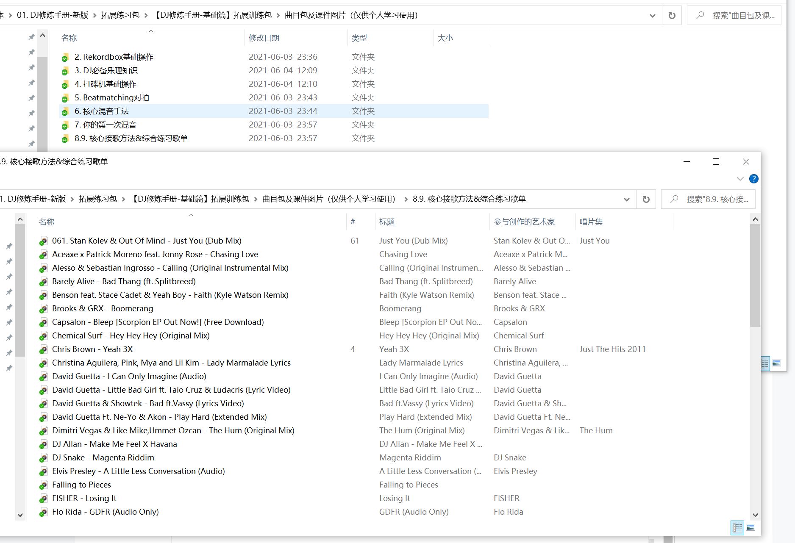Expand breadcrumb arrow after 【DJ修炼手册-基础篇】拓展训练包 in back window
The width and height of the screenshot is (795, 543).
coord(278,16)
